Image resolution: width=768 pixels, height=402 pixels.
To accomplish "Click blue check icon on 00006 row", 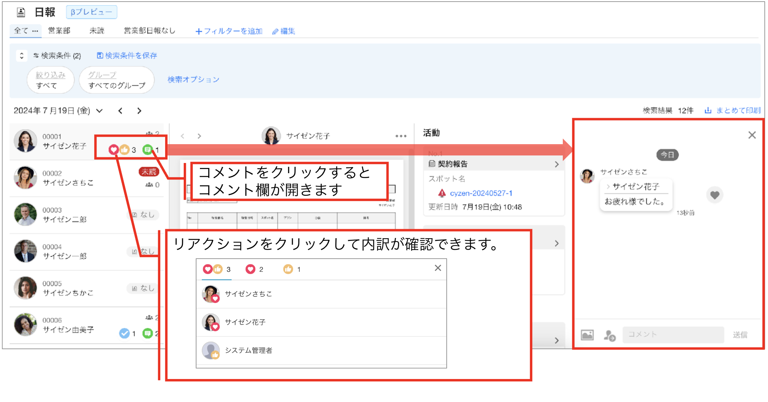I will [124, 333].
